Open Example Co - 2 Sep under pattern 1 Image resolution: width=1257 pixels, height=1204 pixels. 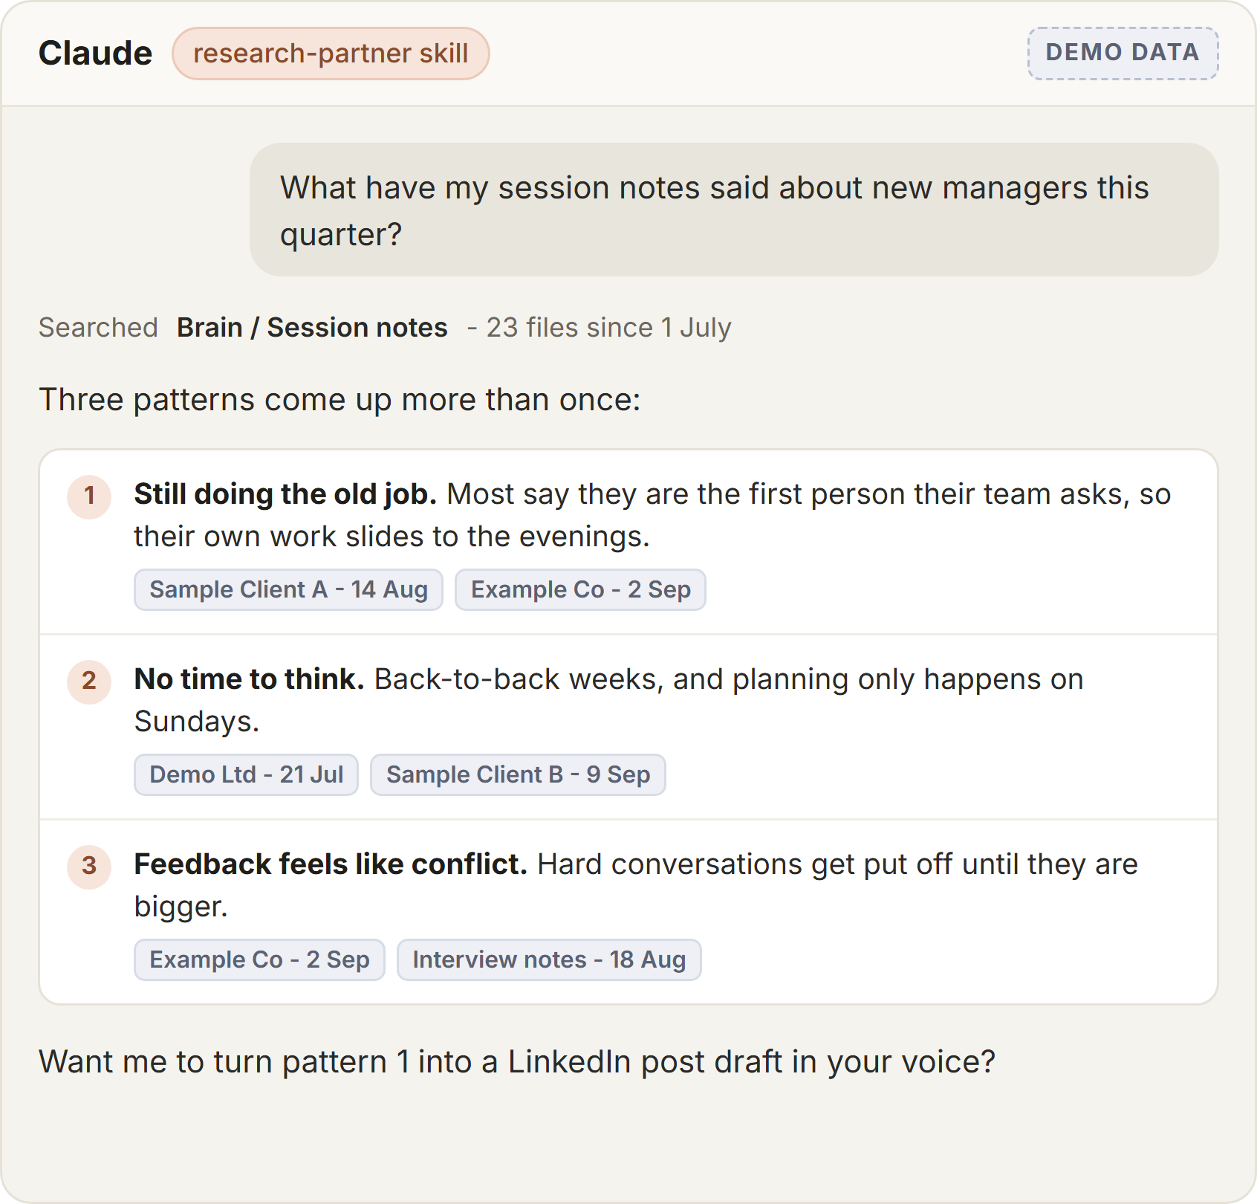(580, 590)
